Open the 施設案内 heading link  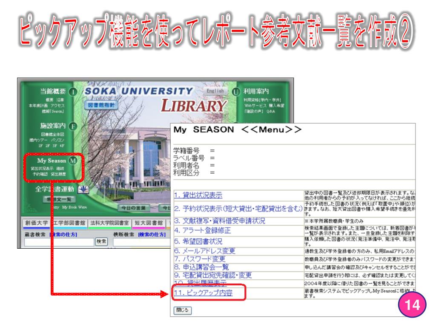pos(53,126)
